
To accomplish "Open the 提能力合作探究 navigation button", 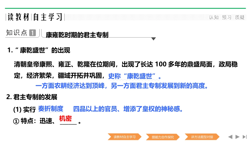I will click(163, 137).
